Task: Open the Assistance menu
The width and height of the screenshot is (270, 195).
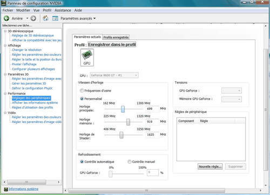Action: pos(63,10)
